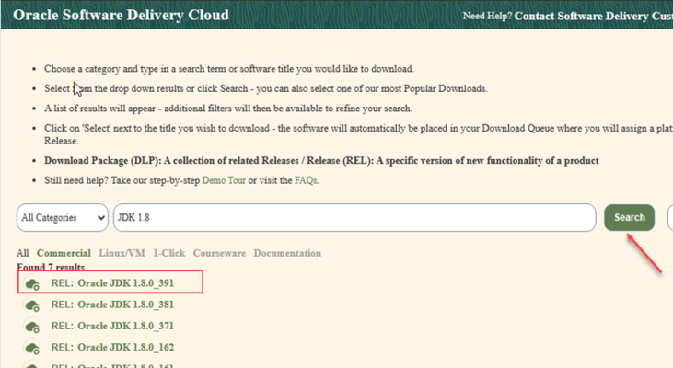Select the Commercial filter tab
The image size is (673, 368).
[x=64, y=253]
